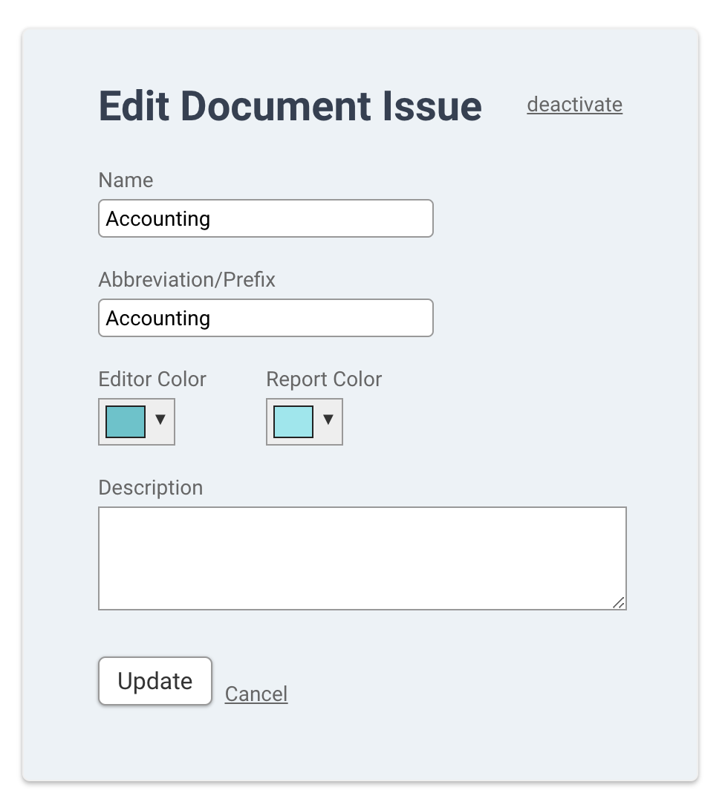Select the light cyan Report Color swatch

pyautogui.click(x=293, y=422)
